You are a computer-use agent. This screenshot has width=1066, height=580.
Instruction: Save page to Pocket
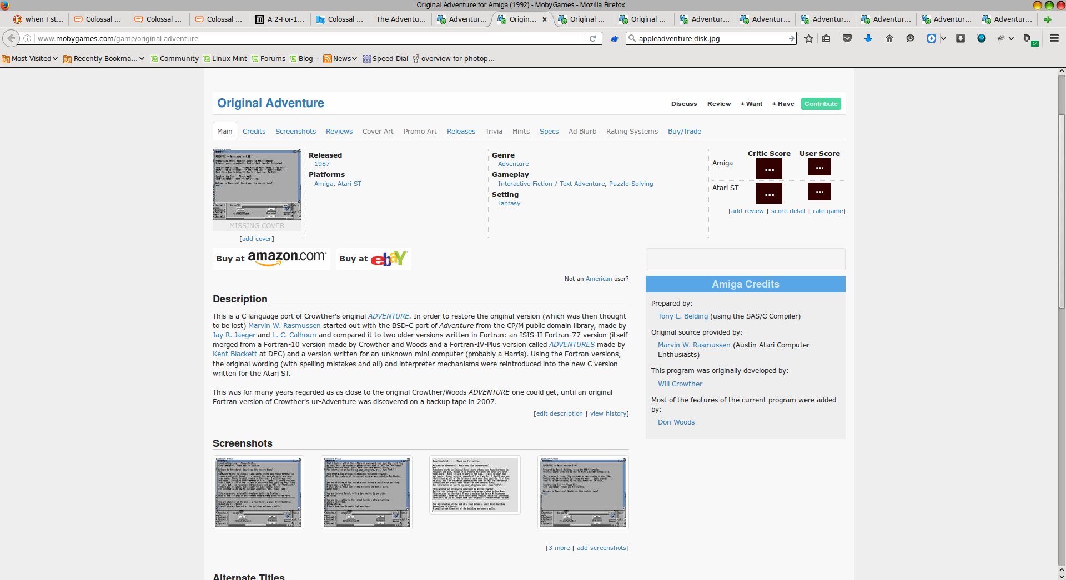[x=847, y=38]
